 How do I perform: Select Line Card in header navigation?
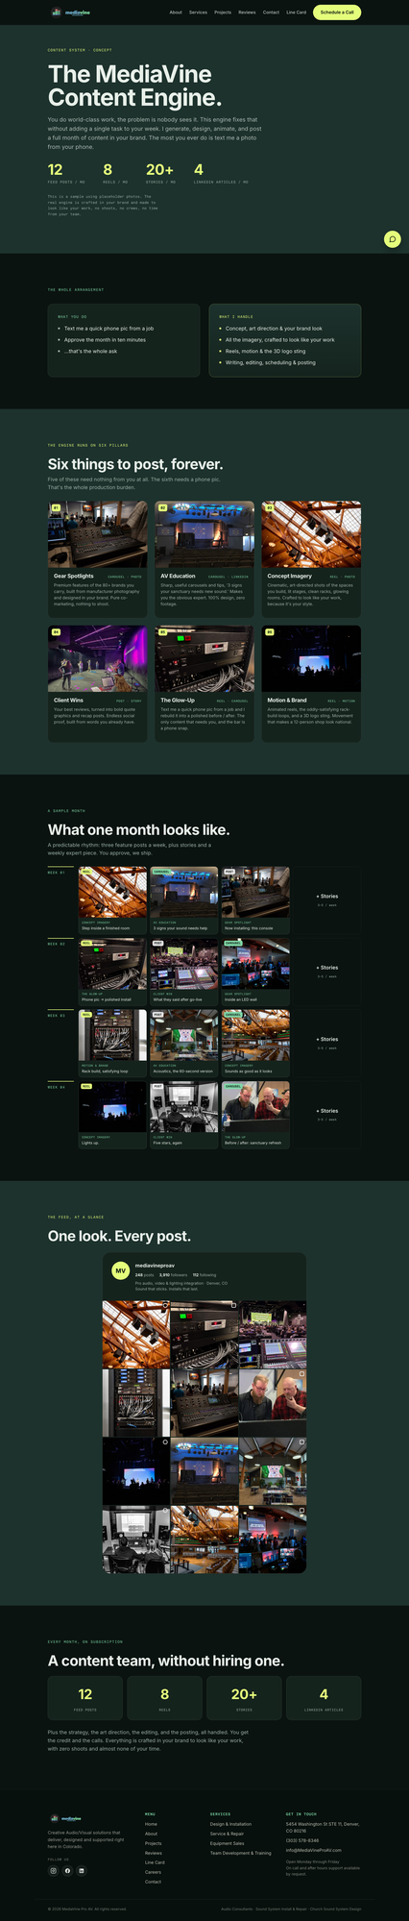click(296, 12)
